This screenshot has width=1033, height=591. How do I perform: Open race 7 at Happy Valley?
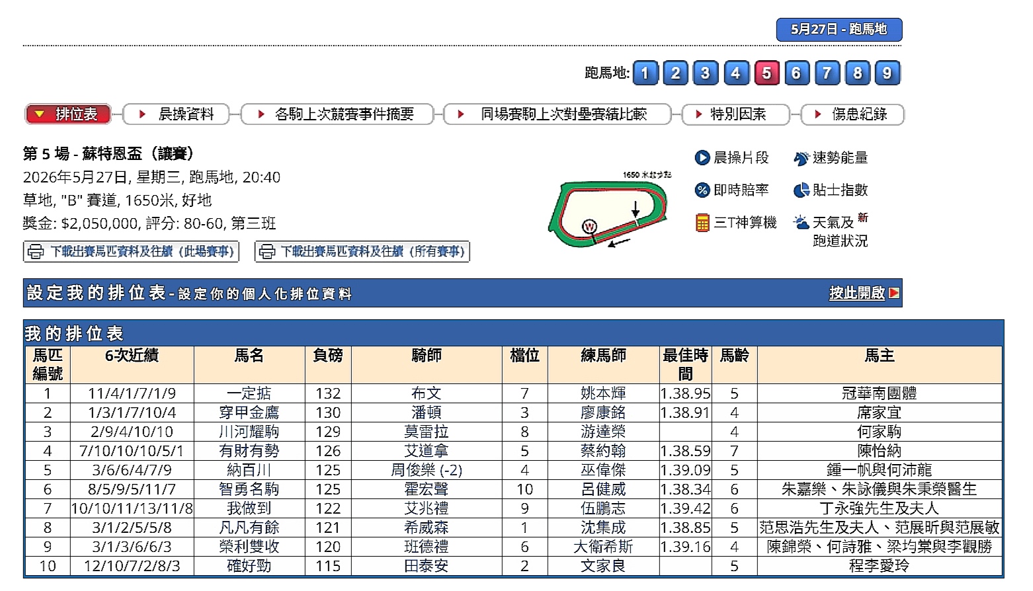pos(827,73)
